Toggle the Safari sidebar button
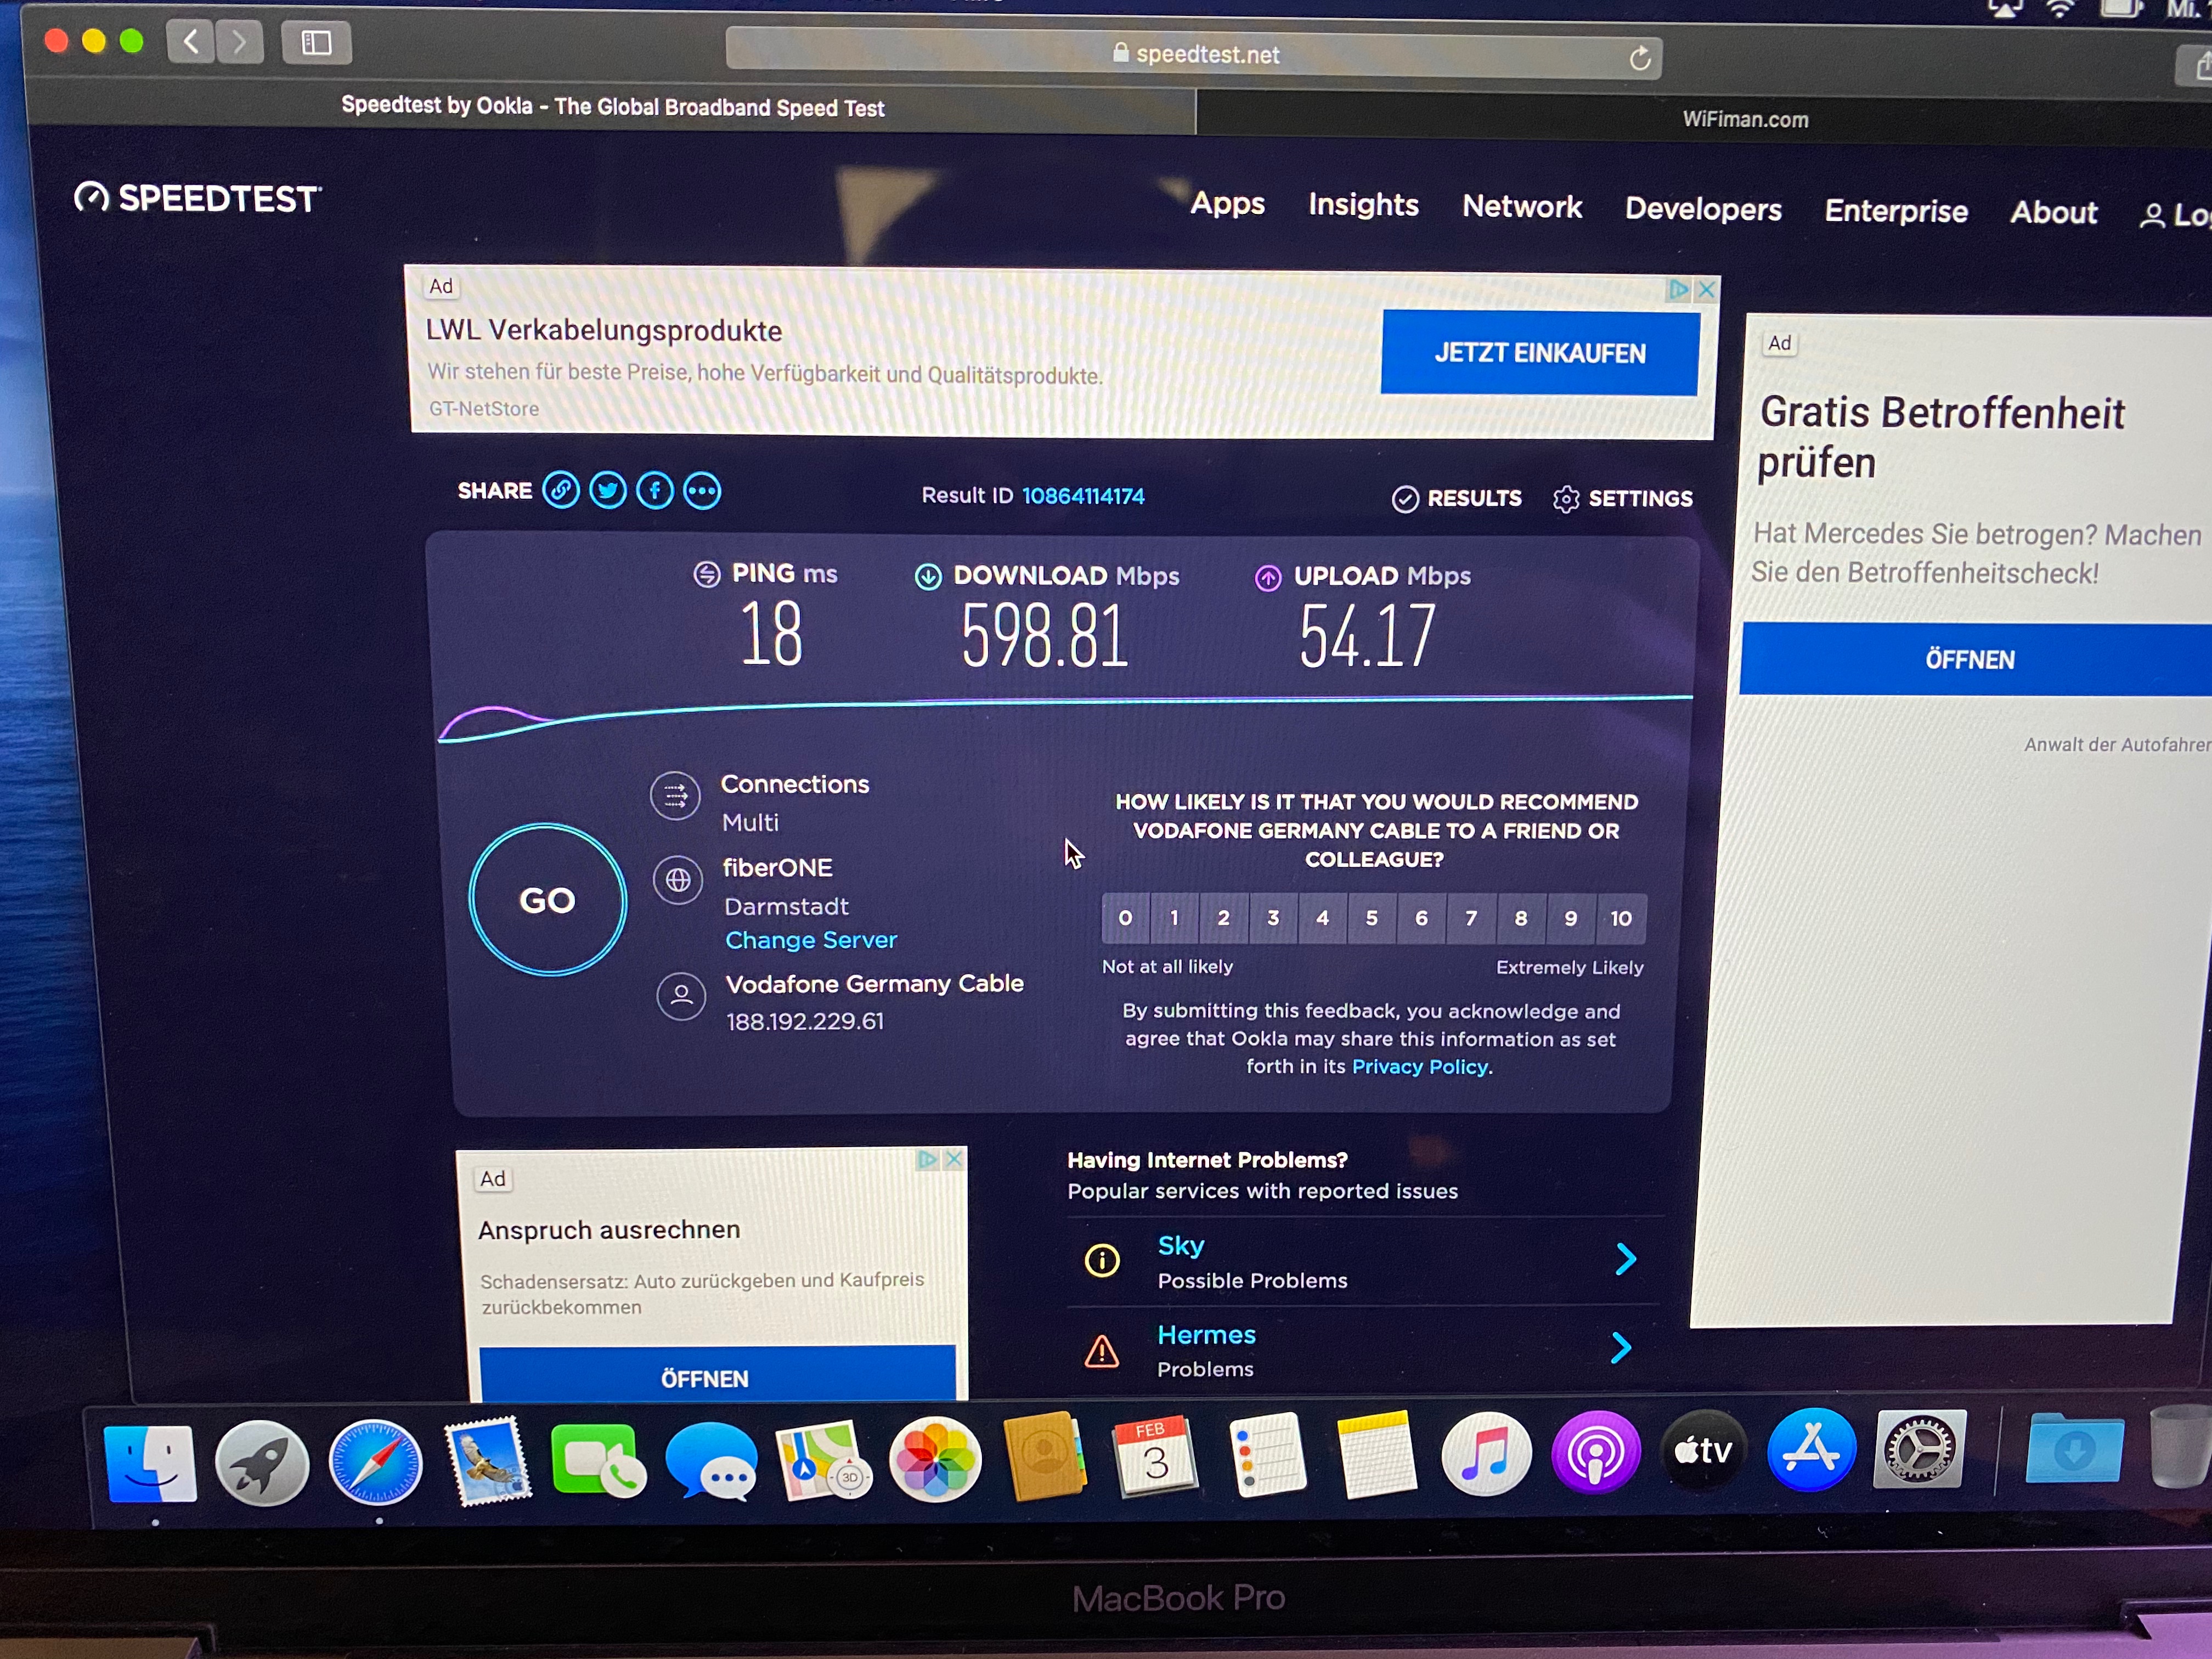Image resolution: width=2212 pixels, height=1659 pixels. pos(316,43)
